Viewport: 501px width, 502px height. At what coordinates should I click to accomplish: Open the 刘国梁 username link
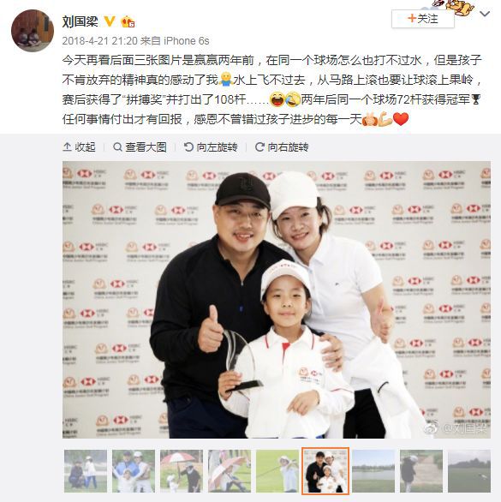(80, 21)
